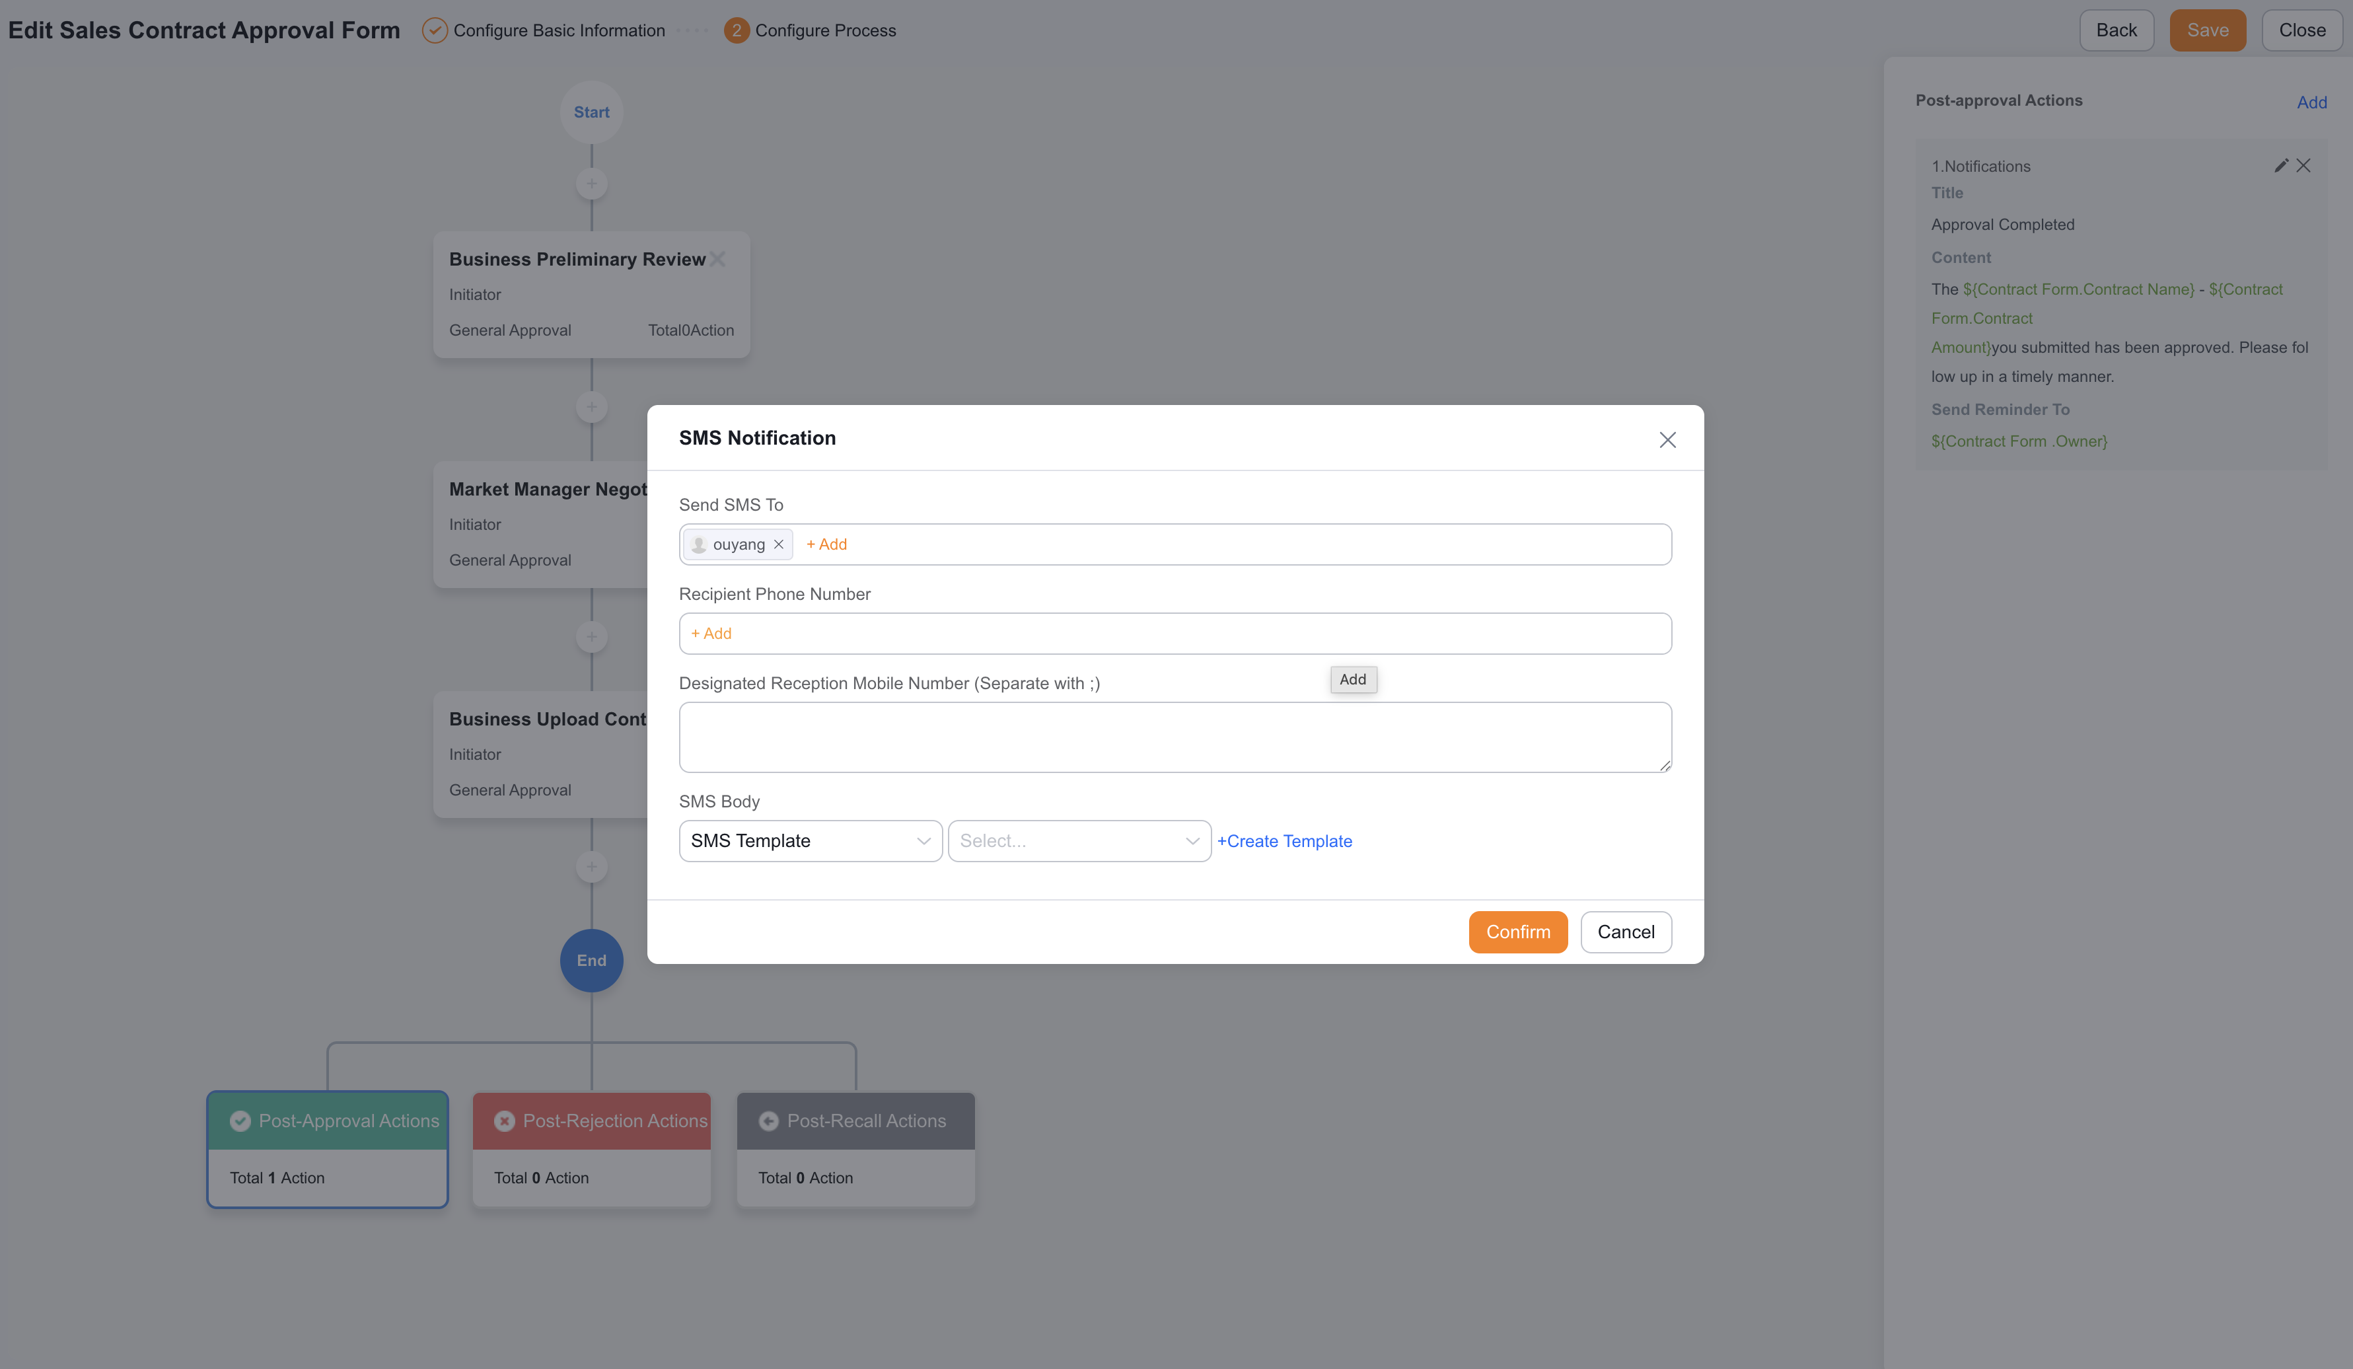The height and width of the screenshot is (1369, 2353).
Task: Add another recipient in Send SMS To
Action: click(x=826, y=544)
